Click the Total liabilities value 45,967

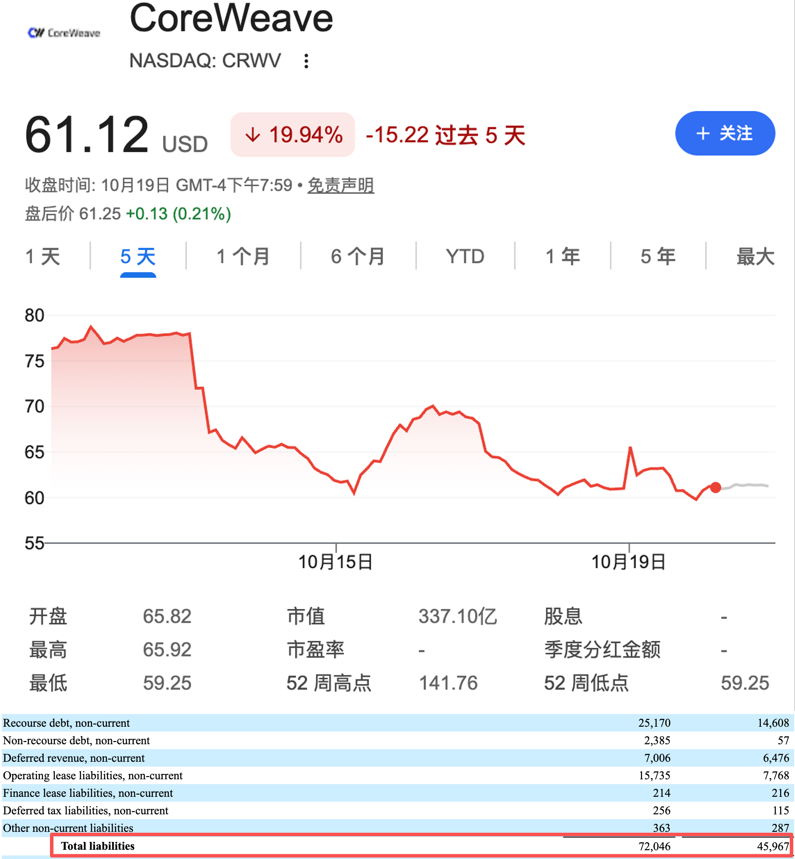773,846
